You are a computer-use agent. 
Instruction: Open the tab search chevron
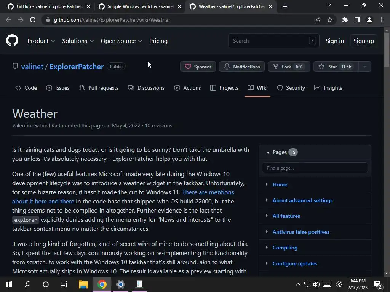(x=329, y=5)
